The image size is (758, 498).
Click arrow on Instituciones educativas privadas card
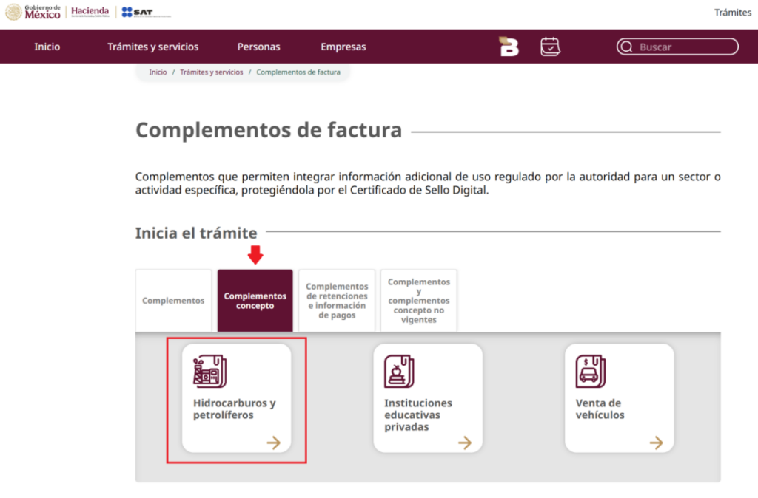[465, 443]
